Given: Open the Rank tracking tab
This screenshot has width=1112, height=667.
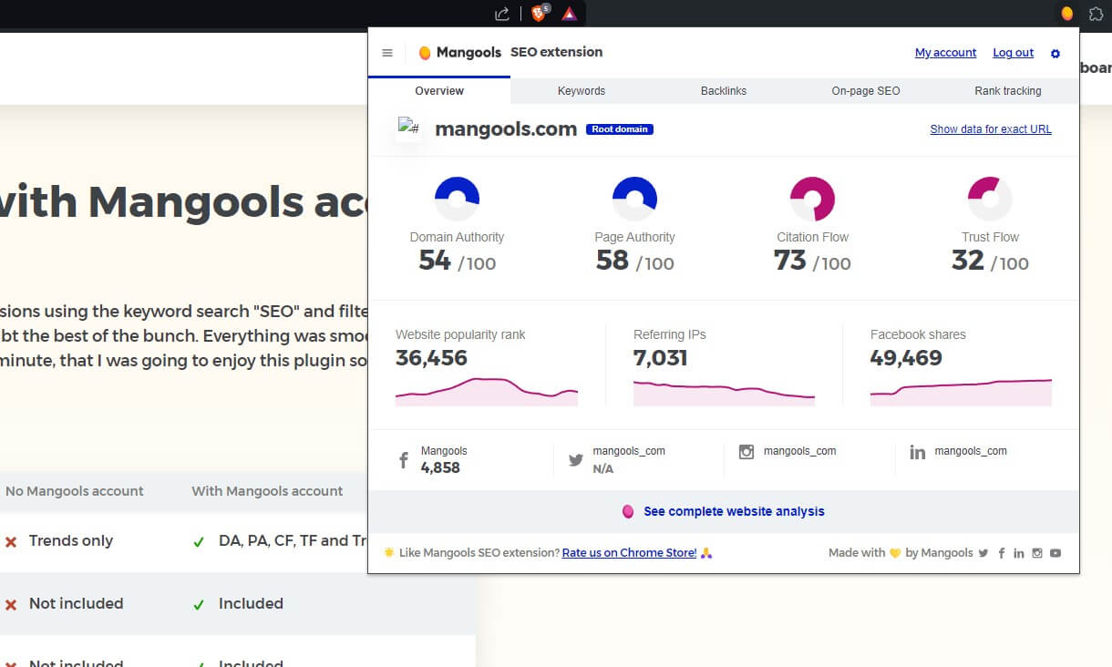Looking at the screenshot, I should [x=1008, y=91].
